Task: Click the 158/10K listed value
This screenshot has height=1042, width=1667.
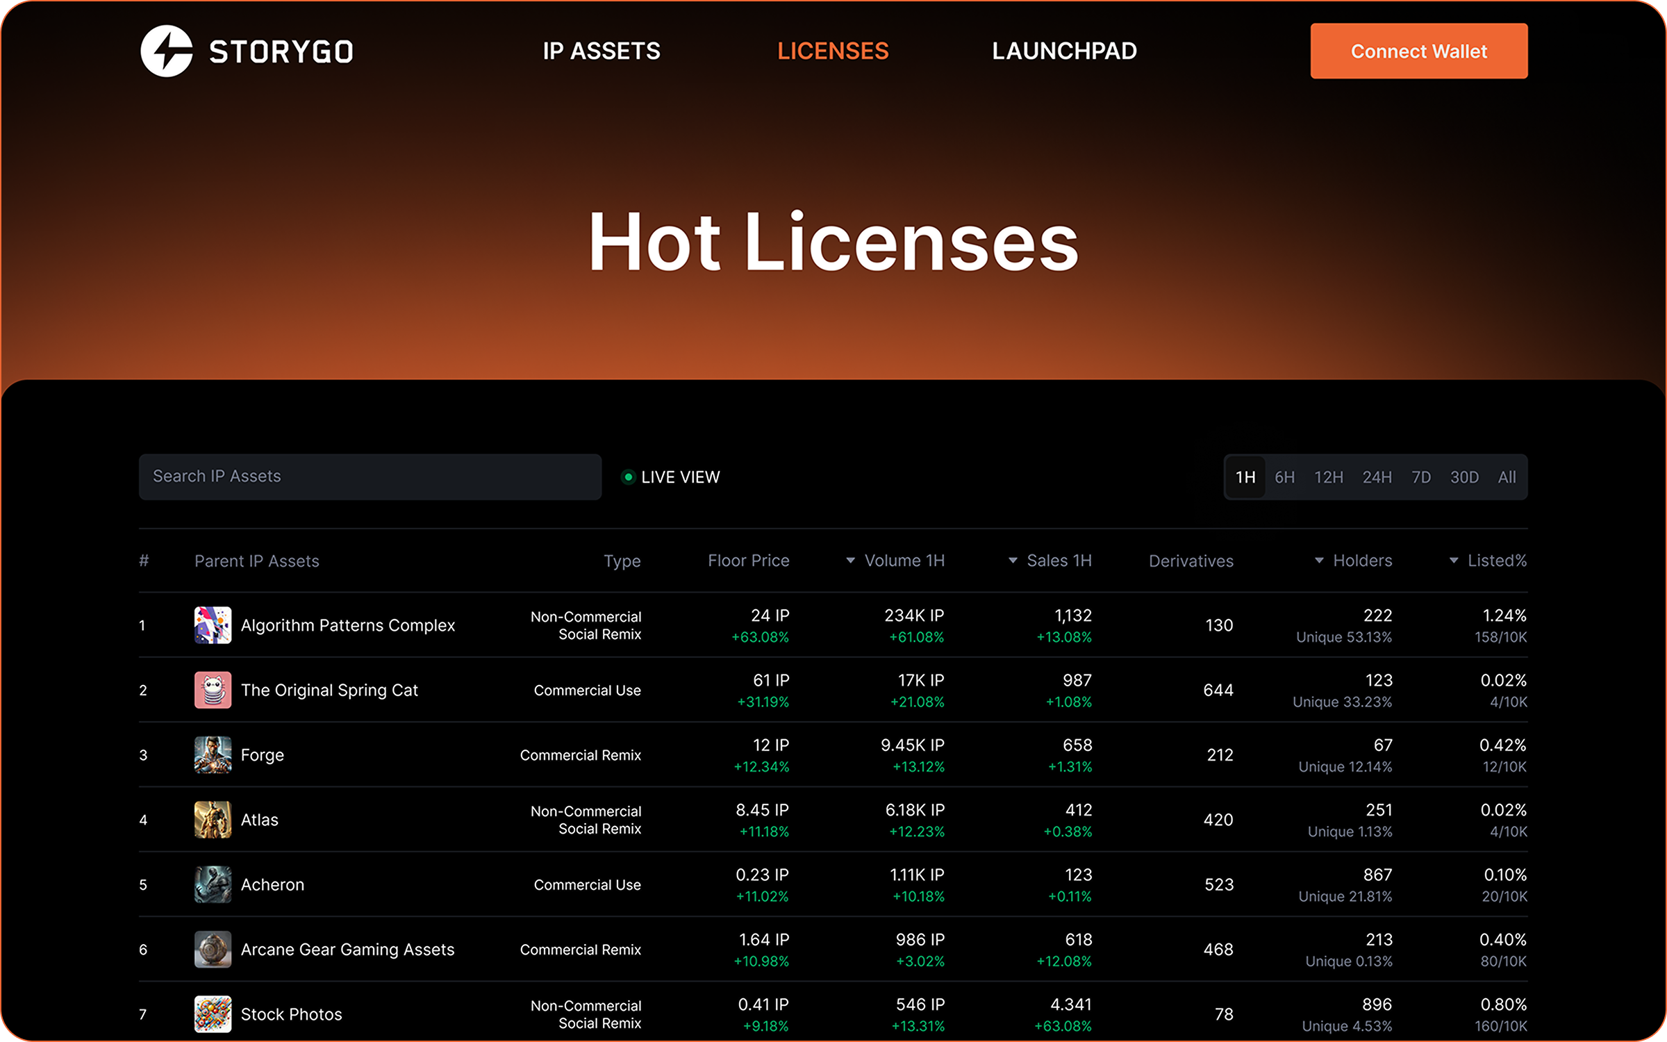Action: tap(1500, 637)
